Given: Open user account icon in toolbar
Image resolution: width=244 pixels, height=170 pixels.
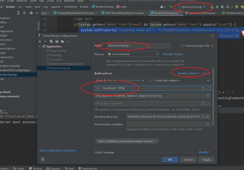Looking at the screenshot, I should point(163,7).
